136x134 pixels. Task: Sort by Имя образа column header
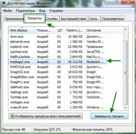coord(21,30)
